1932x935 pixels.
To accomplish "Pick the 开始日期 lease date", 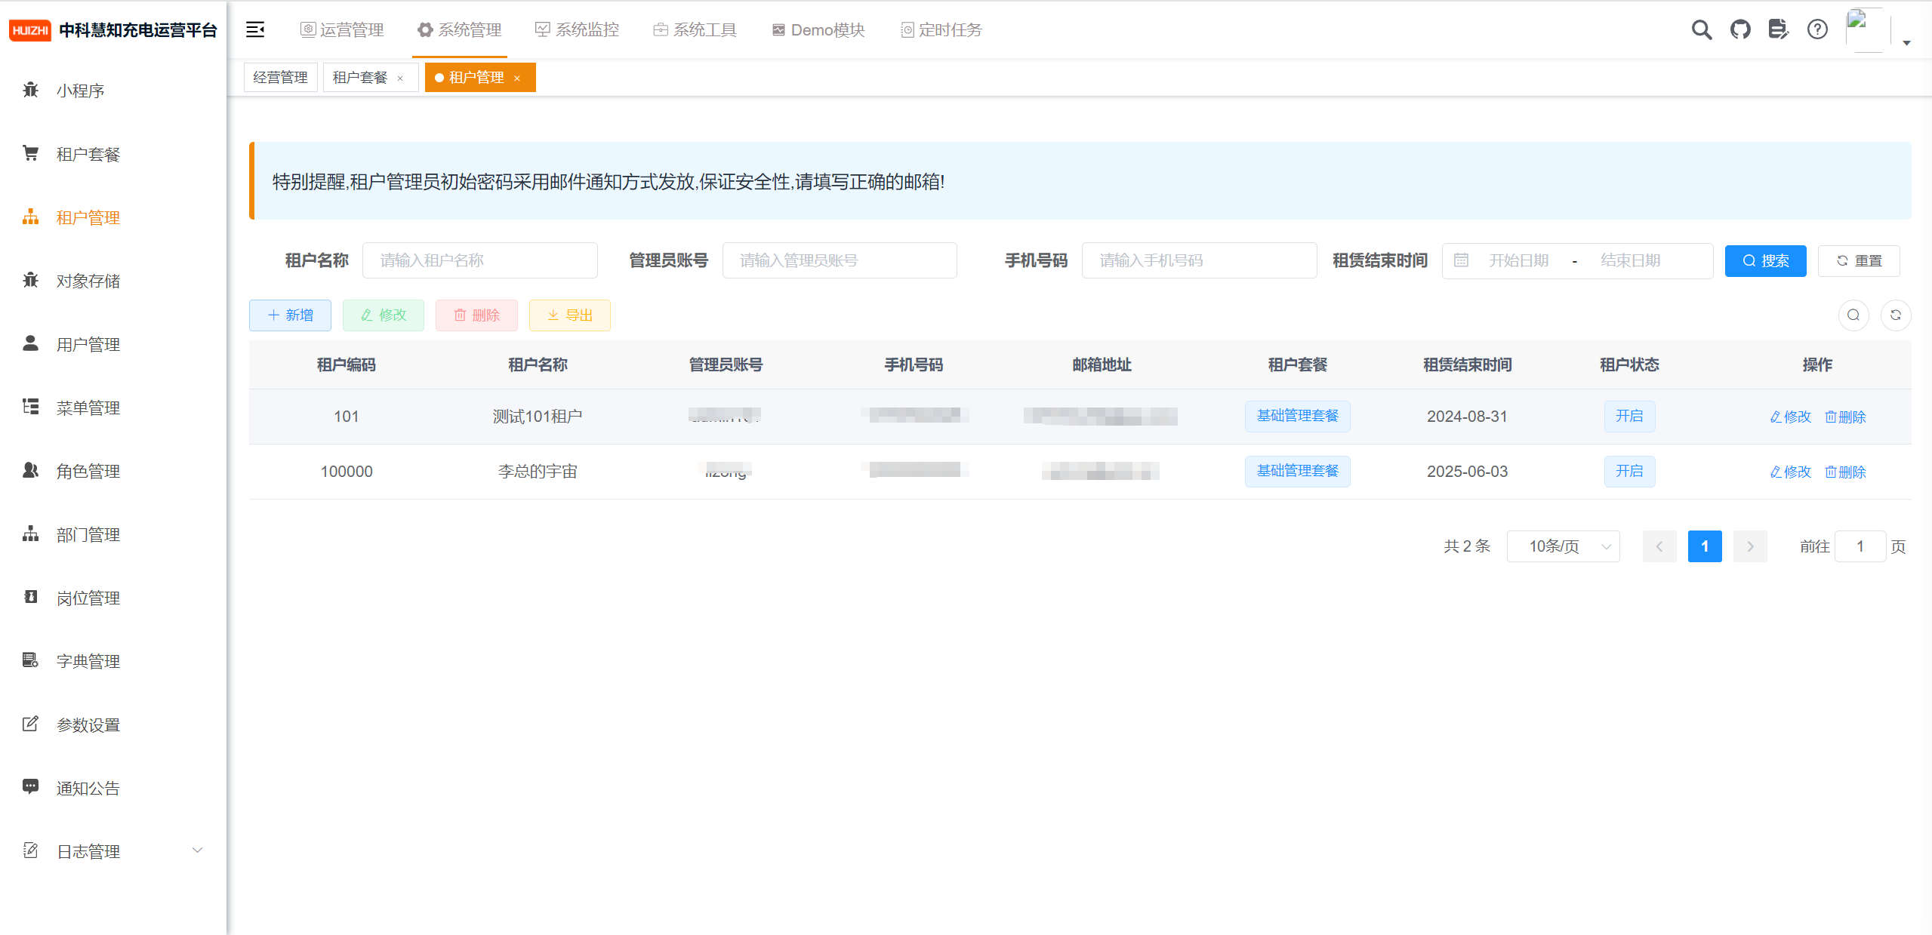I will 1519,260.
